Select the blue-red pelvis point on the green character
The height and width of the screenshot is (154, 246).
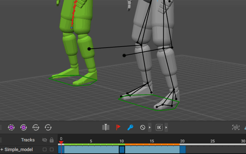tap(72, 28)
